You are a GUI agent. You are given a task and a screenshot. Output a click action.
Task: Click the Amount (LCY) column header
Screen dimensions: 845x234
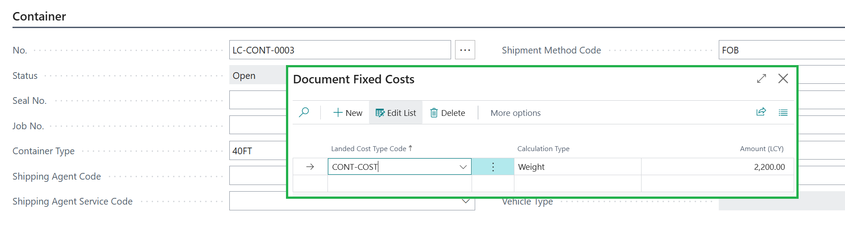762,148
